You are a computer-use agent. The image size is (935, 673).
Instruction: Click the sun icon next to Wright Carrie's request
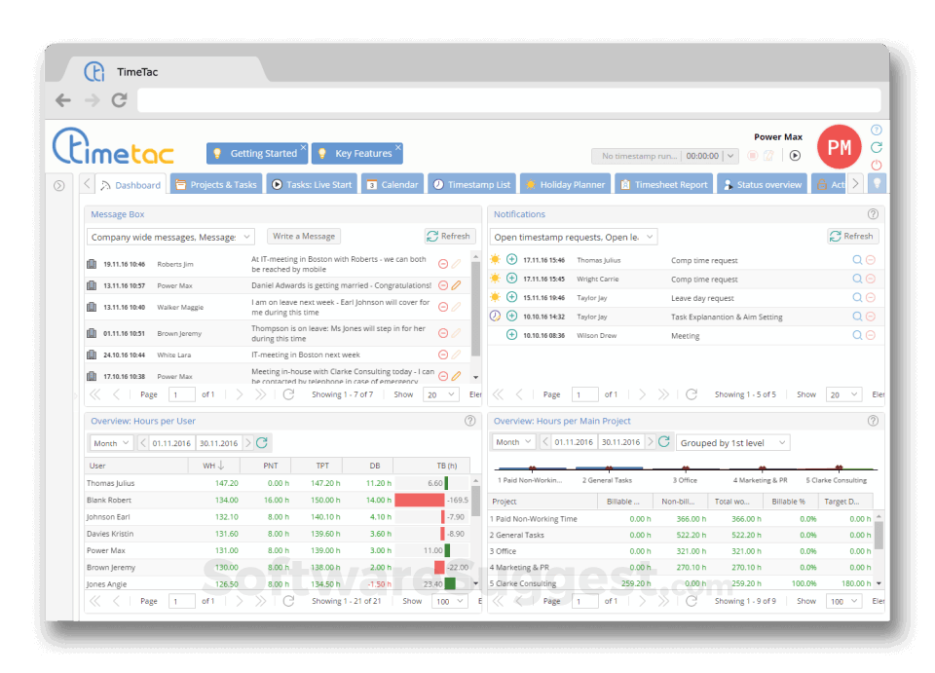click(494, 279)
